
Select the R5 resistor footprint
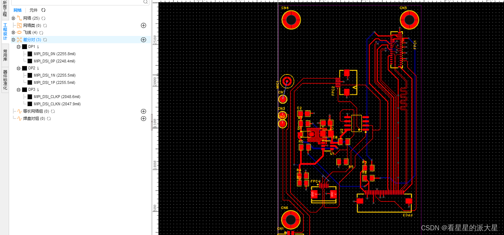(x=342, y=161)
